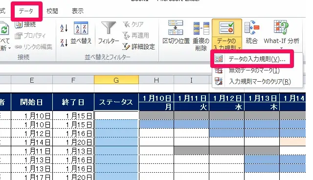Click end date cell 1月13日

tap(73, 151)
